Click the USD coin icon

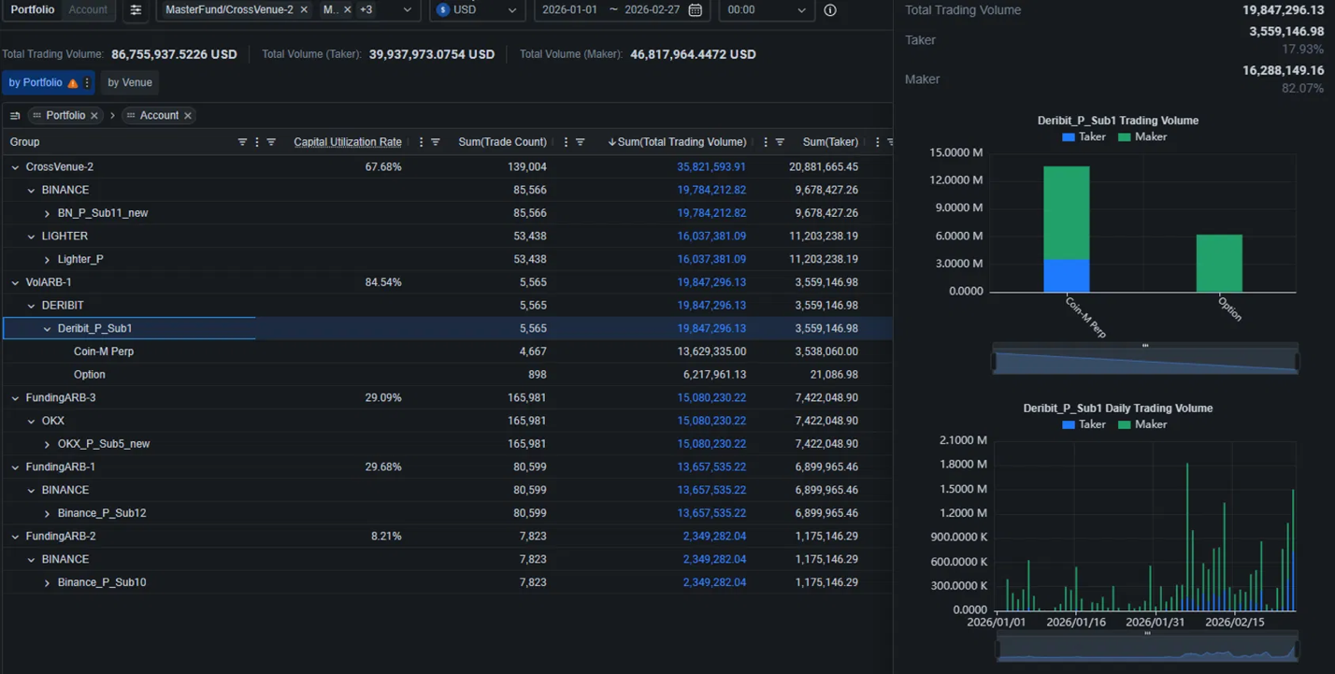coord(443,9)
